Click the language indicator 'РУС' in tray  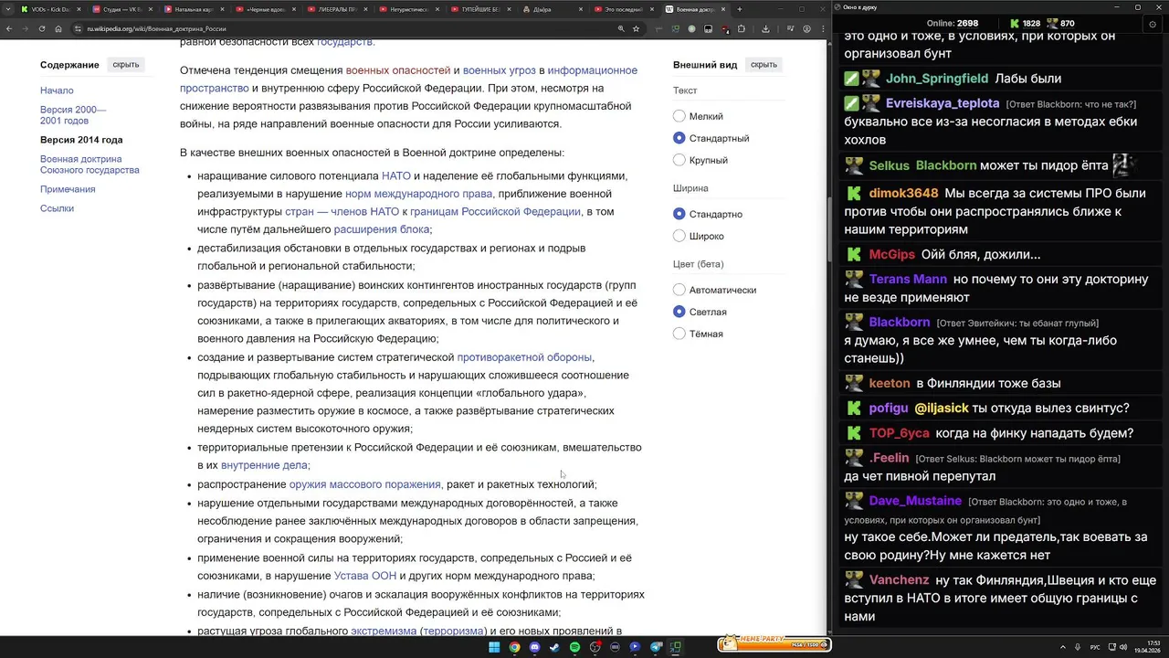tap(1095, 647)
